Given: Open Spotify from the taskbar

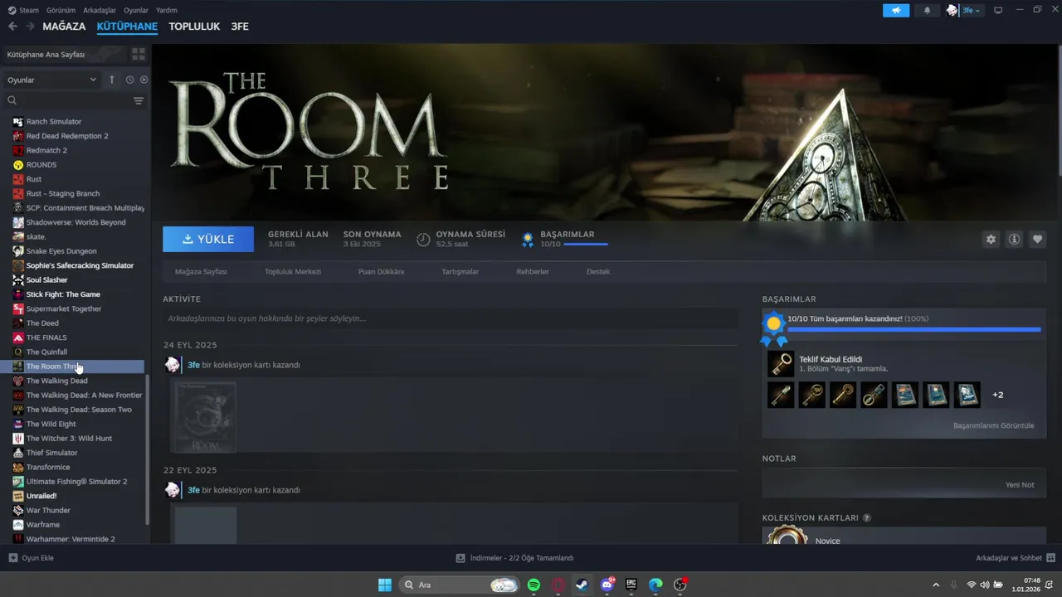Looking at the screenshot, I should click(533, 585).
